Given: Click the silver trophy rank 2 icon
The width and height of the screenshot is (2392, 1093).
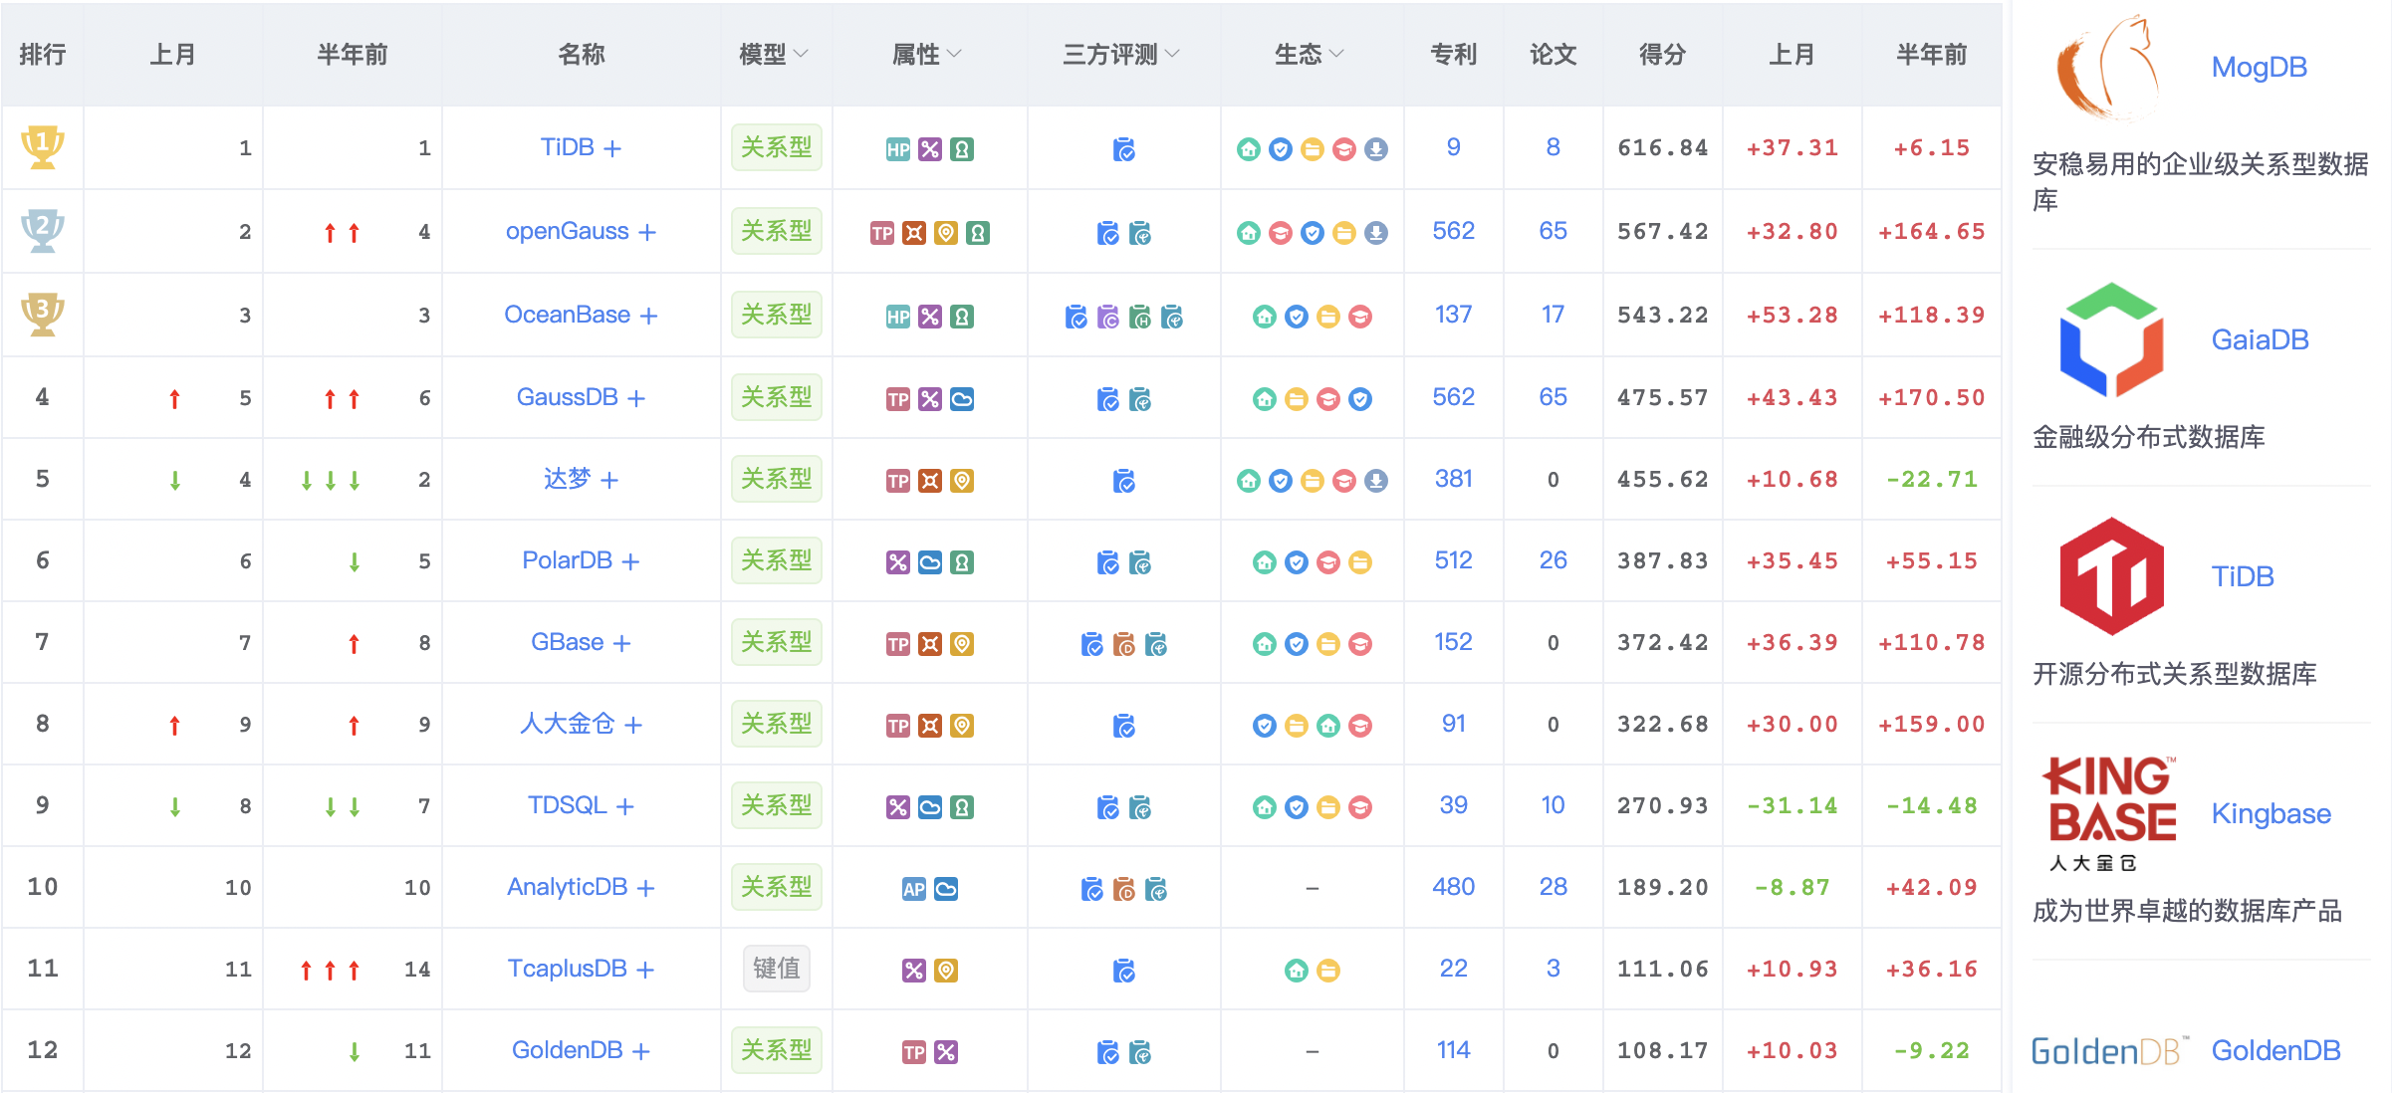Looking at the screenshot, I should [43, 231].
